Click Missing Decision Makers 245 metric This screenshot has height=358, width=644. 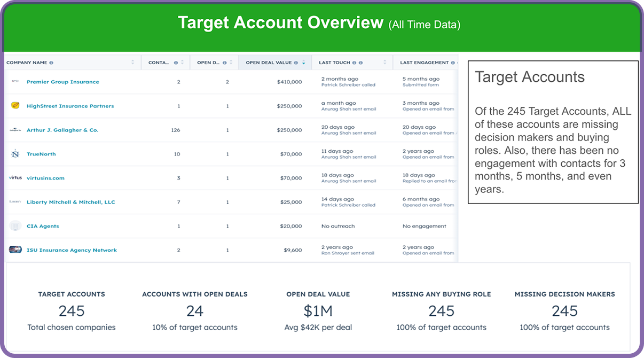point(565,311)
